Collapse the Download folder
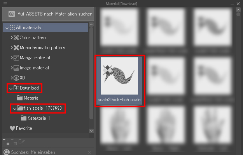The width and height of the screenshot is (243, 155). coord(11,89)
